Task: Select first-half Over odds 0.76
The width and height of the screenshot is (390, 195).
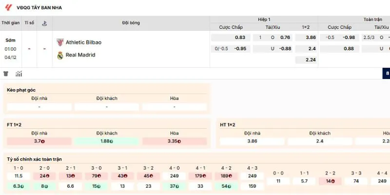Action: 285,38
